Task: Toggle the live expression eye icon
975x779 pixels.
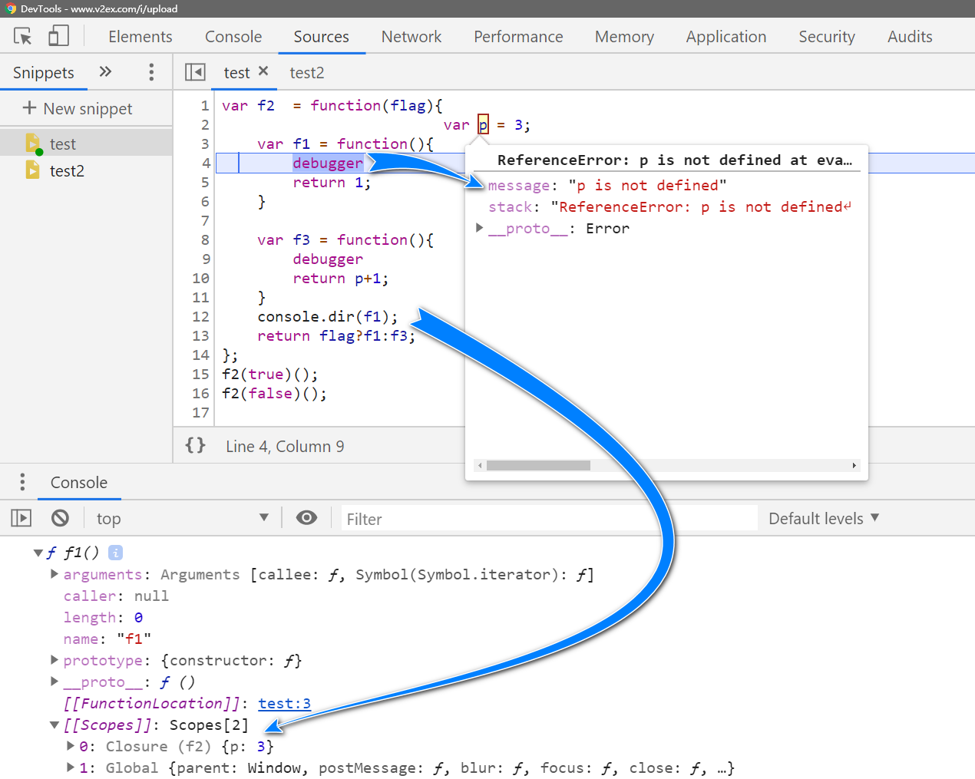Action: tap(306, 518)
